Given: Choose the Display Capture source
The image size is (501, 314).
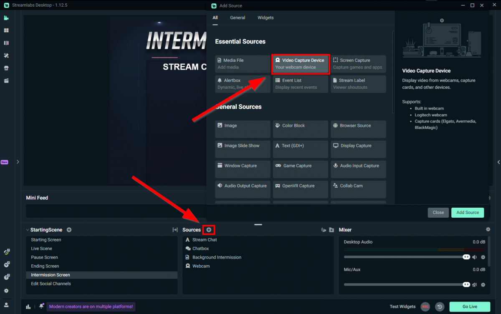Looking at the screenshot, I should [x=358, y=149].
